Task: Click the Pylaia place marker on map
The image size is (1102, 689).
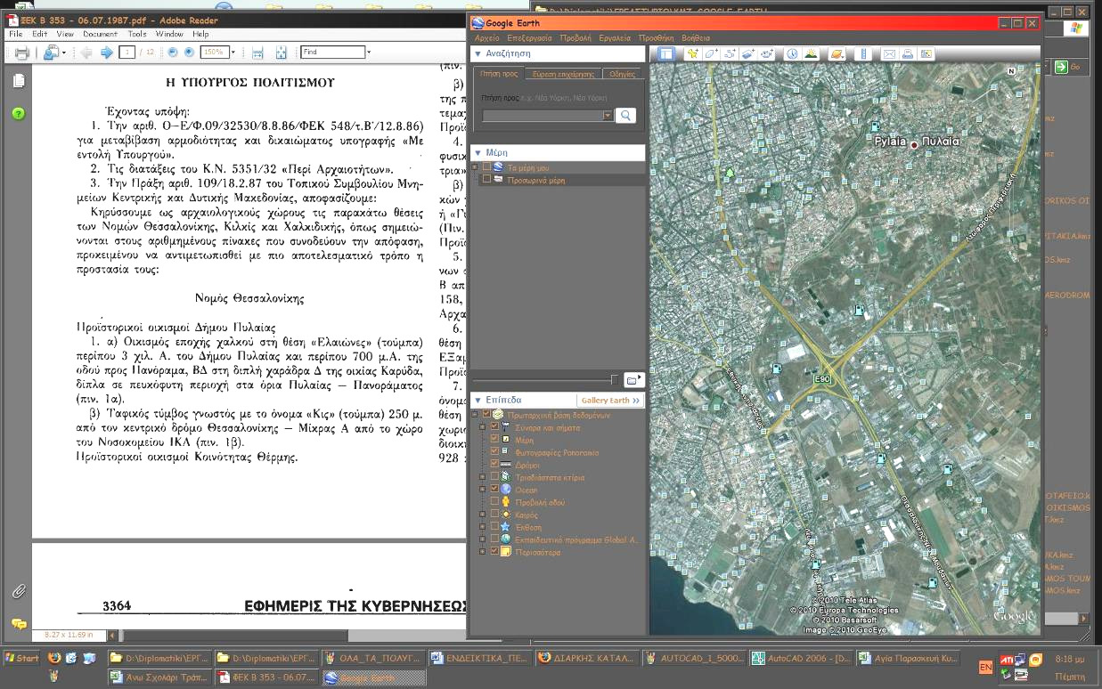Action: coord(914,143)
